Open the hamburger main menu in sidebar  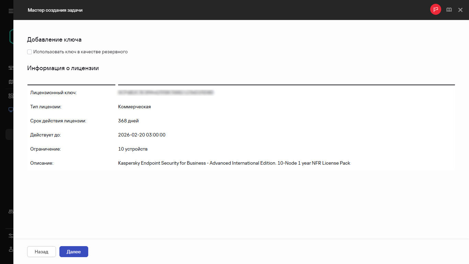(x=11, y=11)
